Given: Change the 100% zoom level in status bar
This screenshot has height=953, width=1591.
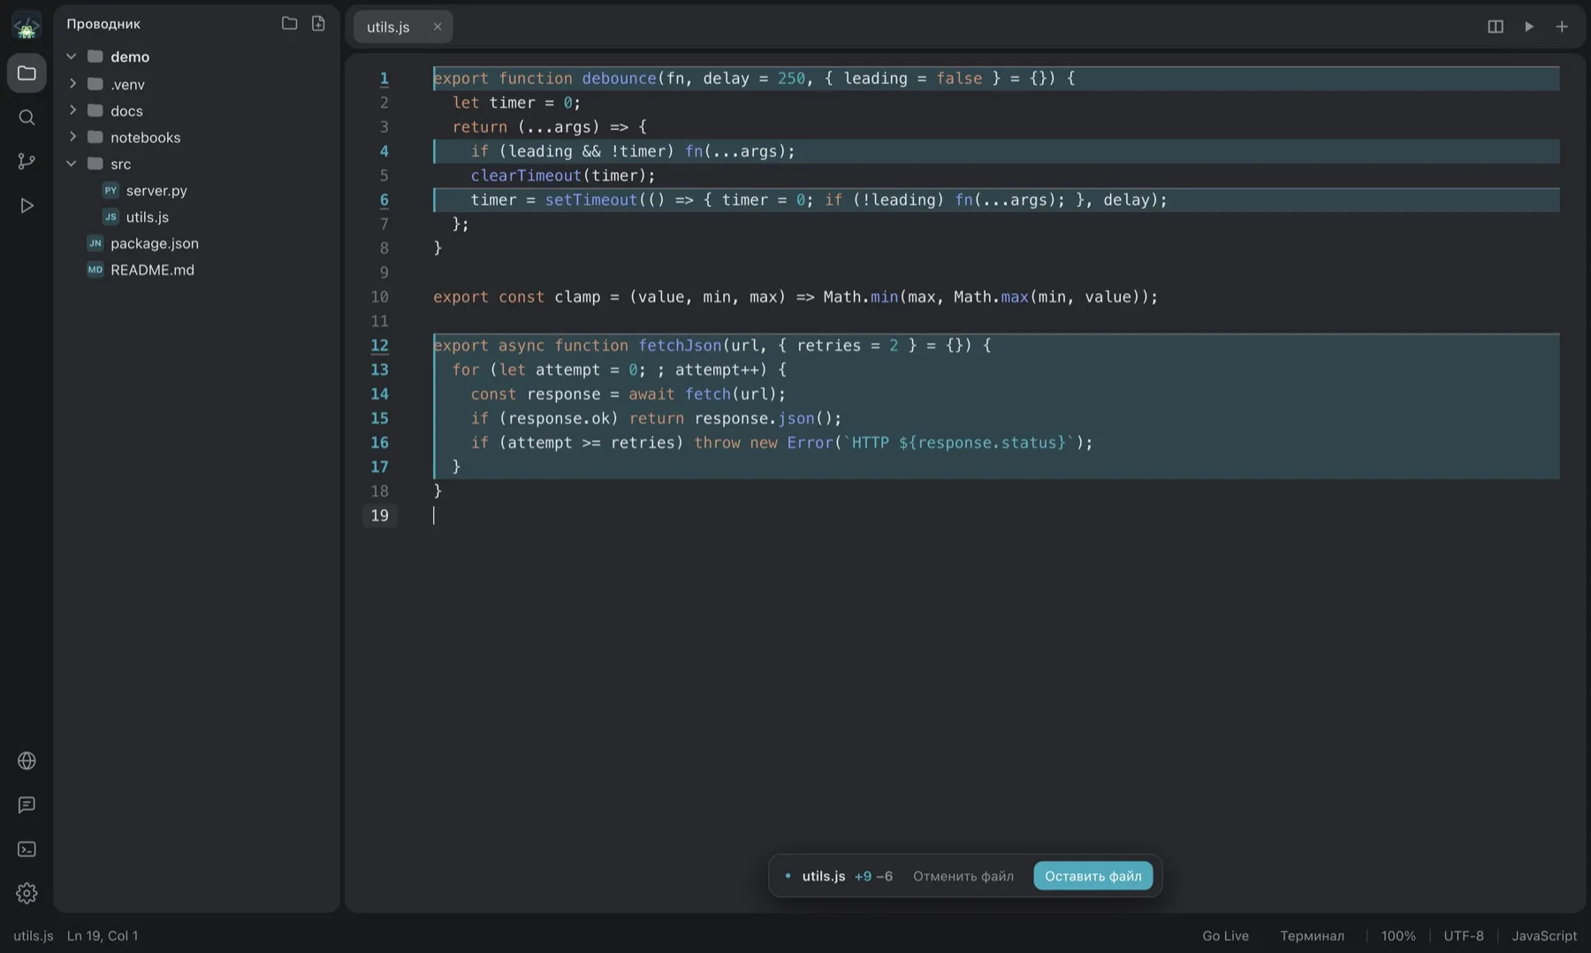Looking at the screenshot, I should (x=1398, y=935).
